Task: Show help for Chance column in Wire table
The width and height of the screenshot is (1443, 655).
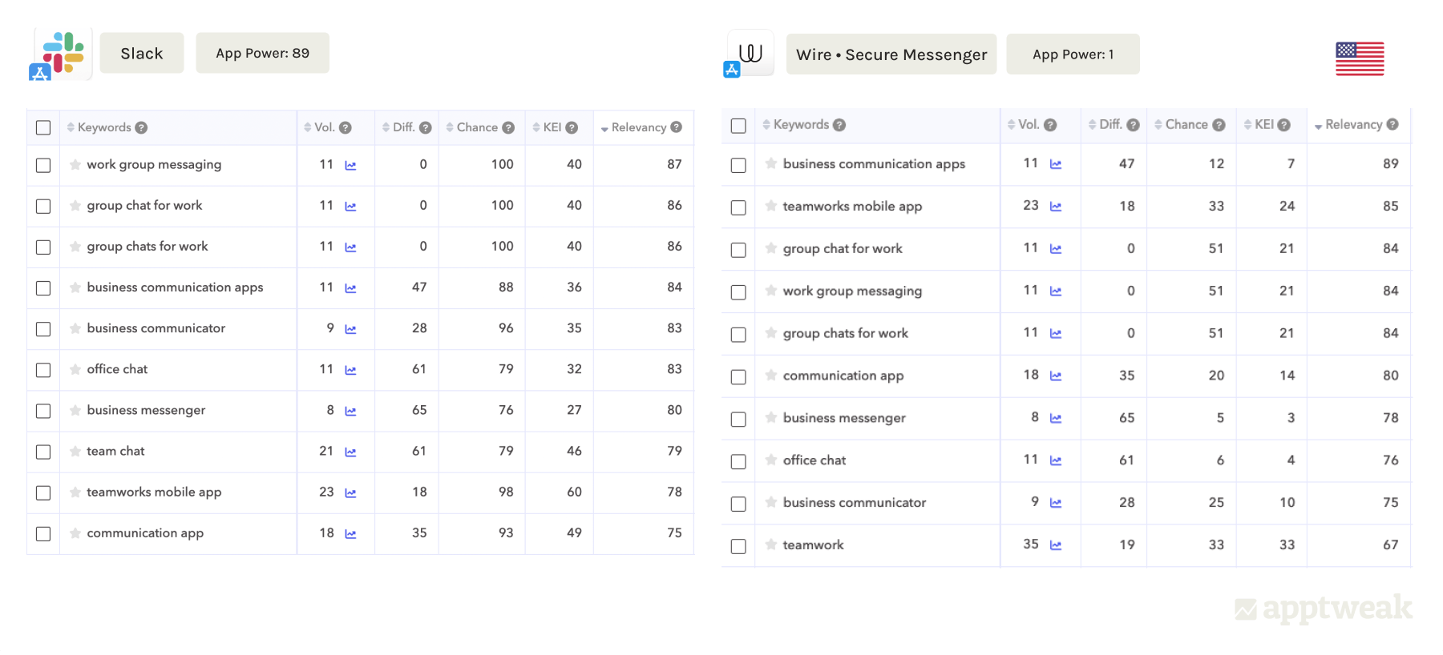Action: pos(1219,125)
